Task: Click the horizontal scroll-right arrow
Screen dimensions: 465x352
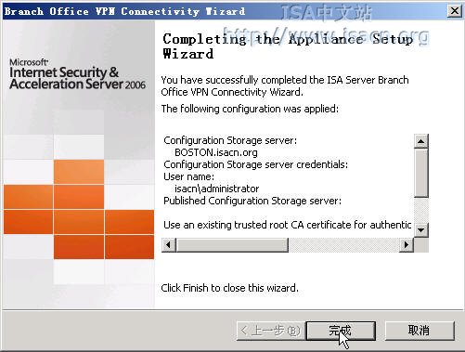Action: (407, 245)
